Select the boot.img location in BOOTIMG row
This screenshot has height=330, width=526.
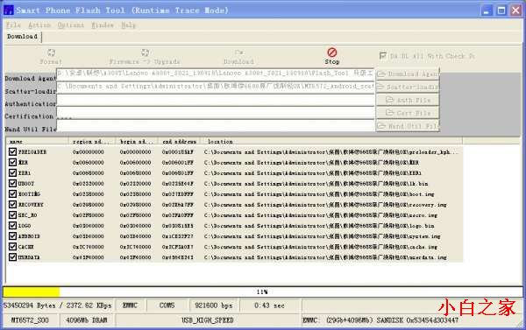pyautogui.click(x=319, y=194)
